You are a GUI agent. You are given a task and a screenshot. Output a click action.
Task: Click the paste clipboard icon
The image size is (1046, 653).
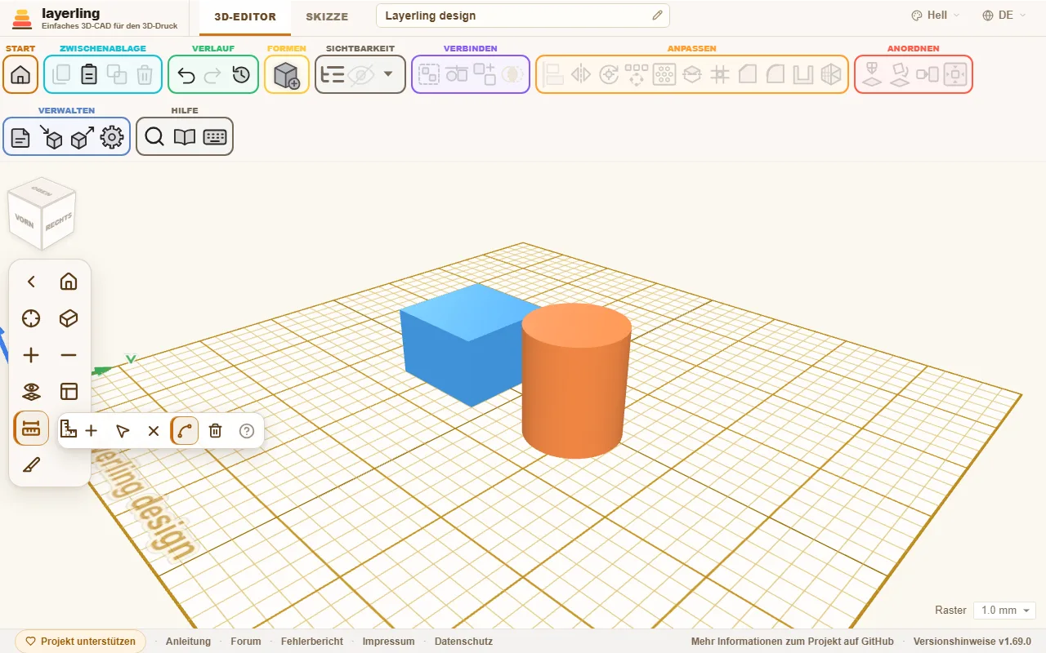[89, 75]
